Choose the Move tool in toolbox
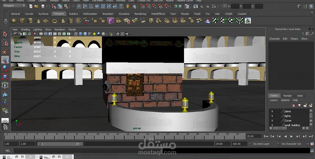This screenshot has height=159, width=315. click(5, 60)
